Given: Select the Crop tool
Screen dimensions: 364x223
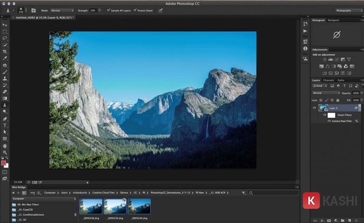Looking at the screenshot, I should [5, 51].
